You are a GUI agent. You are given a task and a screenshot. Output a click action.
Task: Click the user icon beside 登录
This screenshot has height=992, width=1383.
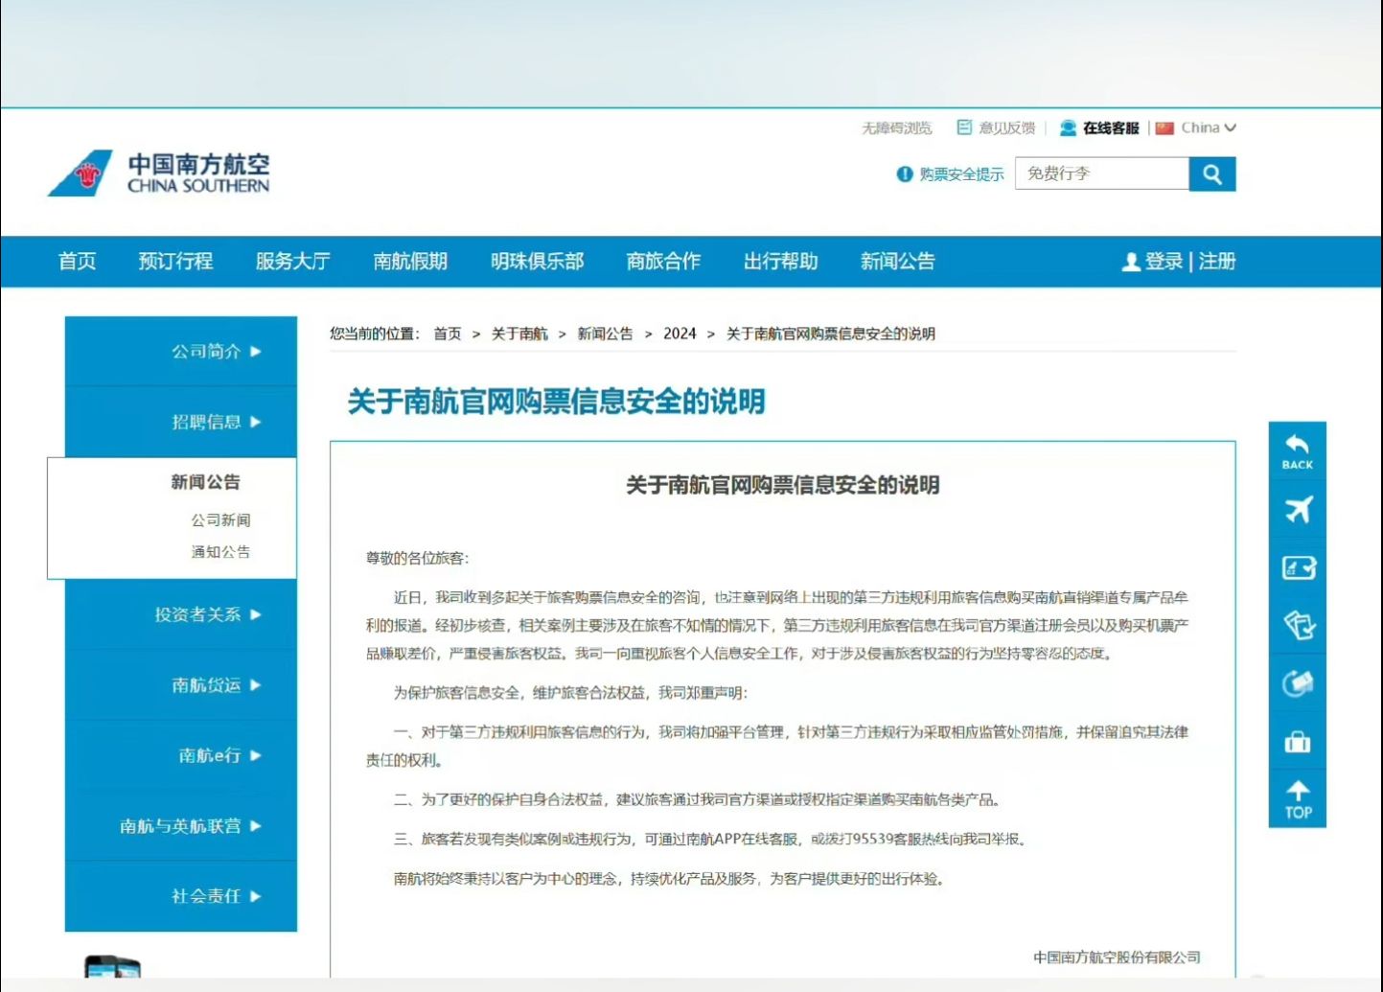tap(1130, 262)
